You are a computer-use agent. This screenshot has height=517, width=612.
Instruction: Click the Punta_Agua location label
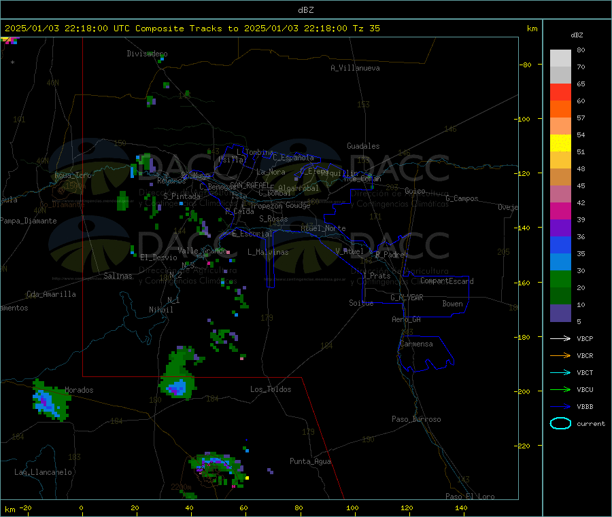(x=310, y=461)
